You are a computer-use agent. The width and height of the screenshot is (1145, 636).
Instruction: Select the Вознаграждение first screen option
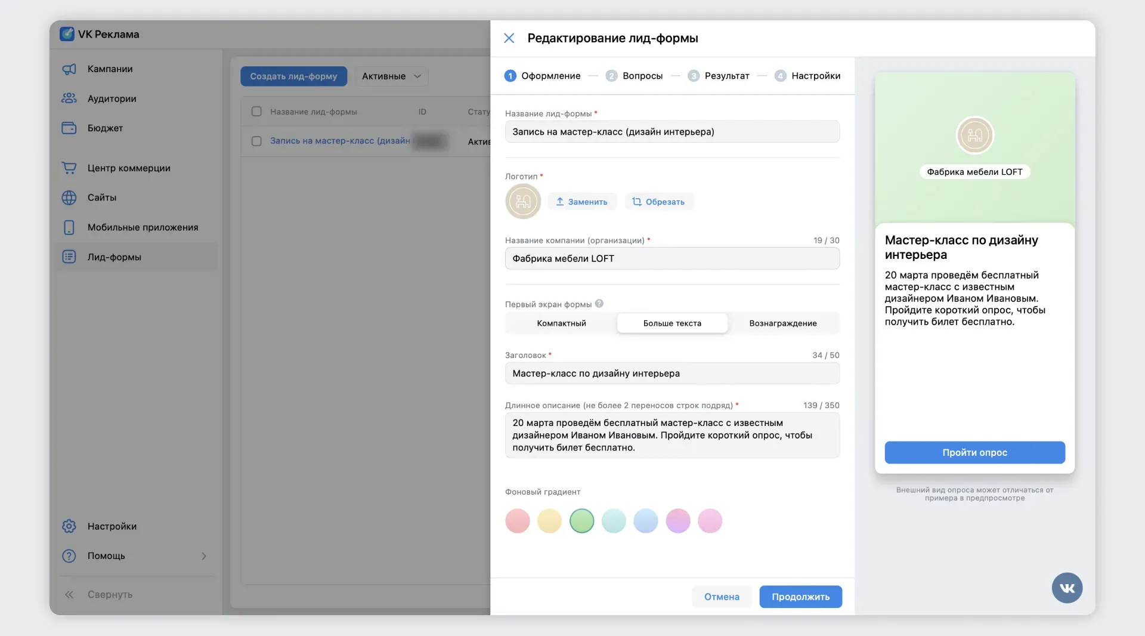(783, 323)
